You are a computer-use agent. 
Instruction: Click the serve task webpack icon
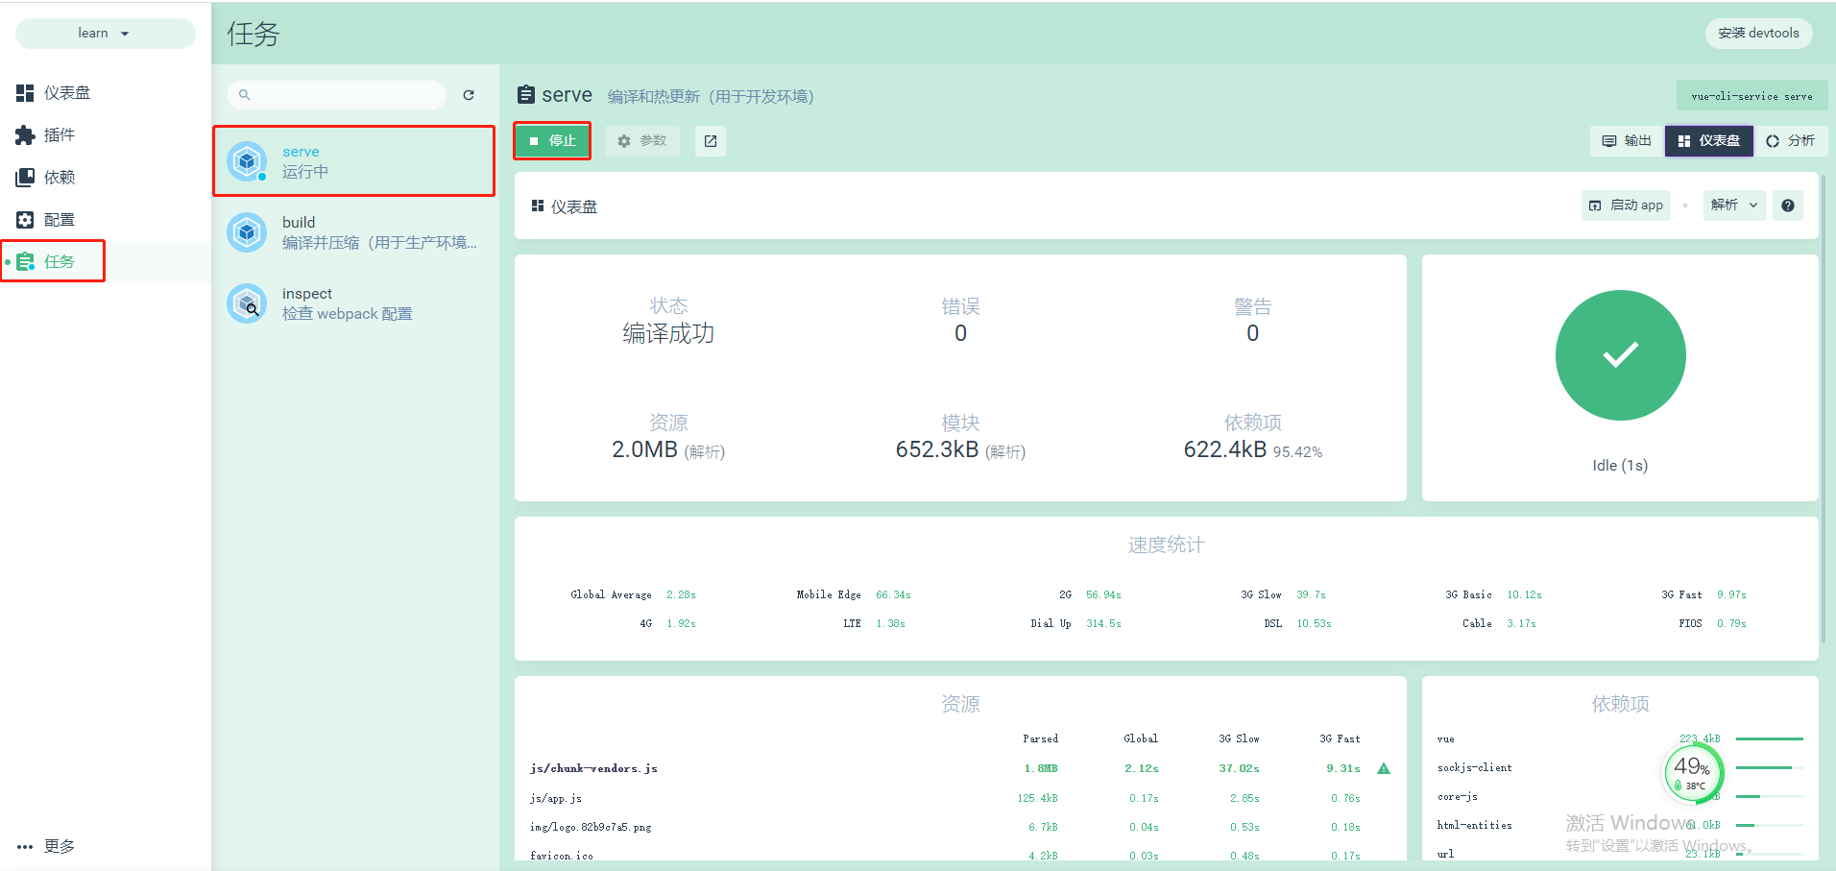247,161
